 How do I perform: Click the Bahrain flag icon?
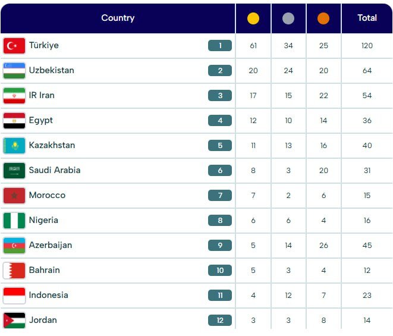point(14,271)
